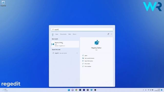Open the Chat icon on taskbar

[73, 90]
